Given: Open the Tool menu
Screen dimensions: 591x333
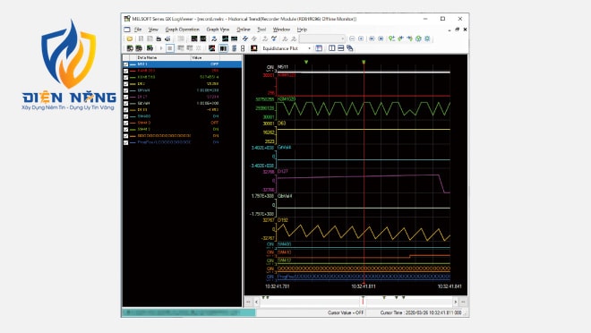Looking at the screenshot, I should (261, 30).
